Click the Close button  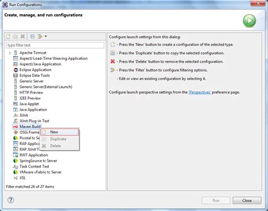247,200
